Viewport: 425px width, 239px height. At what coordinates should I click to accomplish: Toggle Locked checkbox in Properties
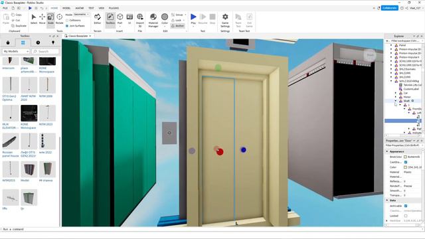406,216
